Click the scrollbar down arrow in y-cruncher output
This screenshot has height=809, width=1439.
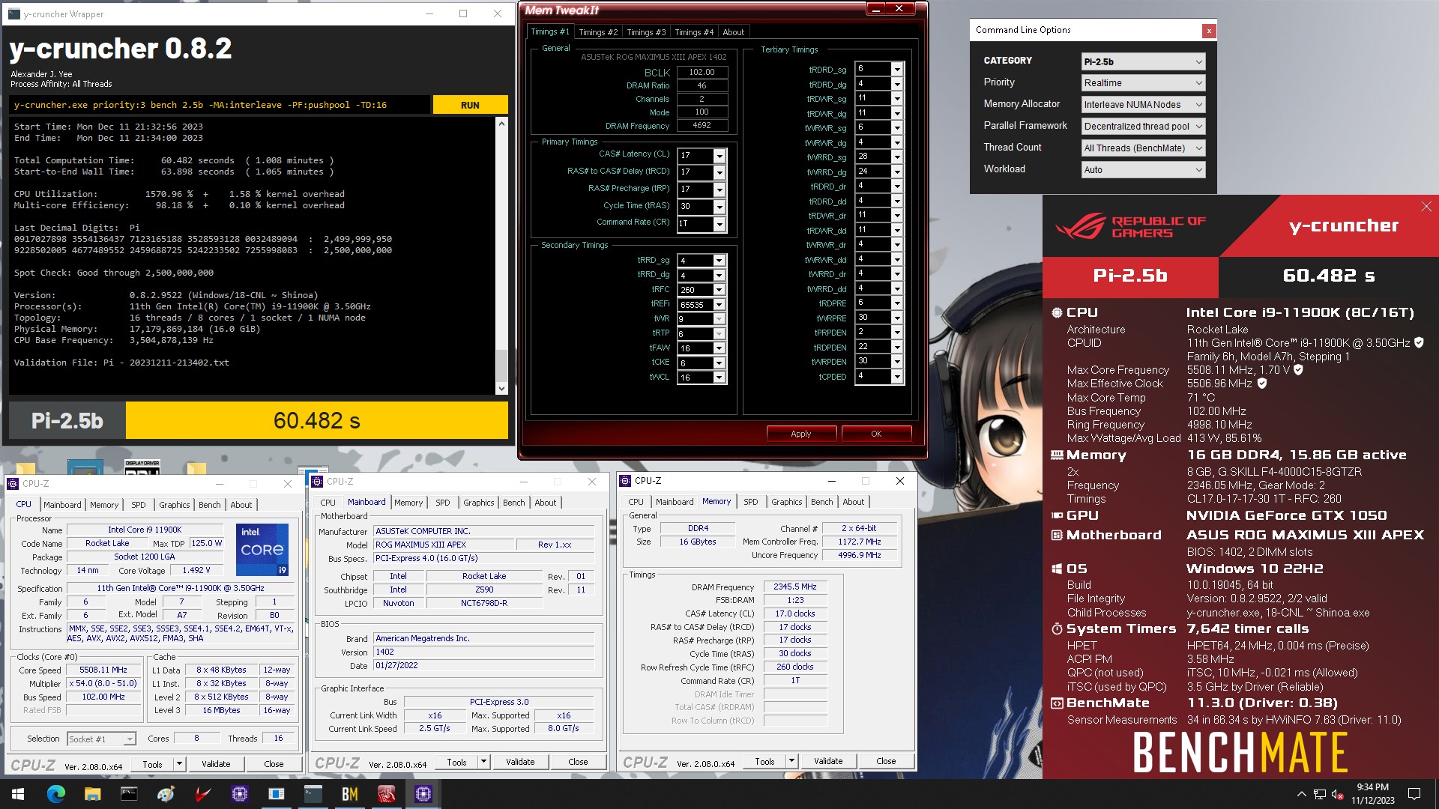click(x=501, y=388)
